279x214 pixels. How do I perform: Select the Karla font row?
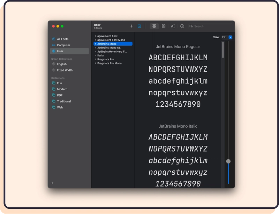(113, 55)
